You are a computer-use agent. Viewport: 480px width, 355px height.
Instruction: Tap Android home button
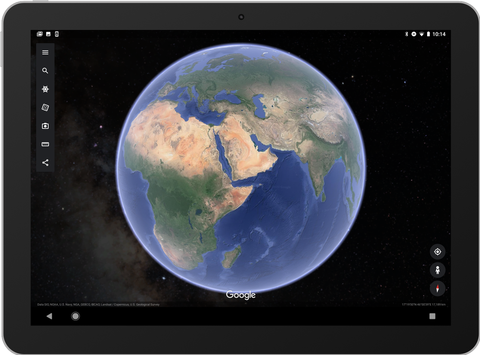75,316
